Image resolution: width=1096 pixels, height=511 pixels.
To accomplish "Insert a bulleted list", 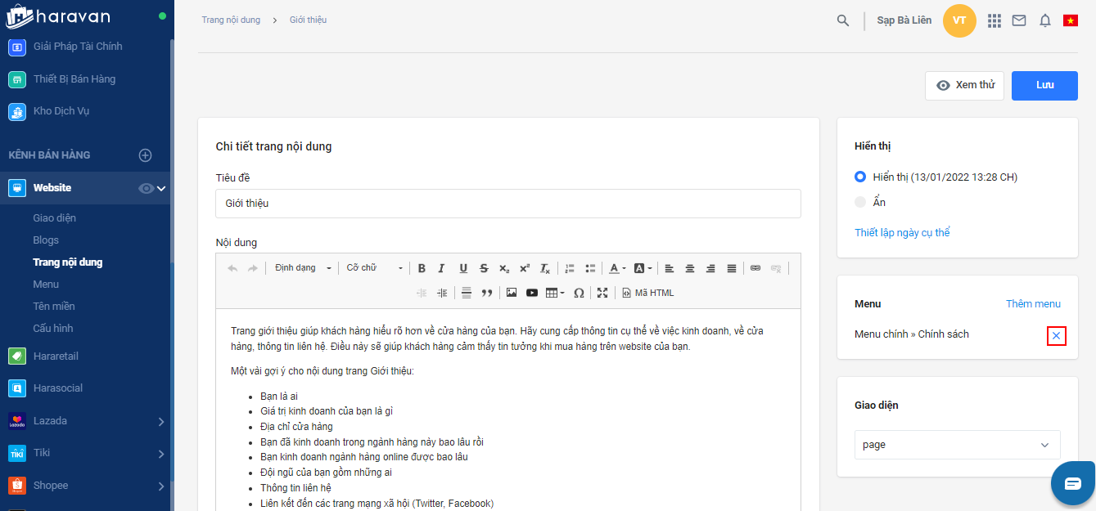I will point(590,268).
